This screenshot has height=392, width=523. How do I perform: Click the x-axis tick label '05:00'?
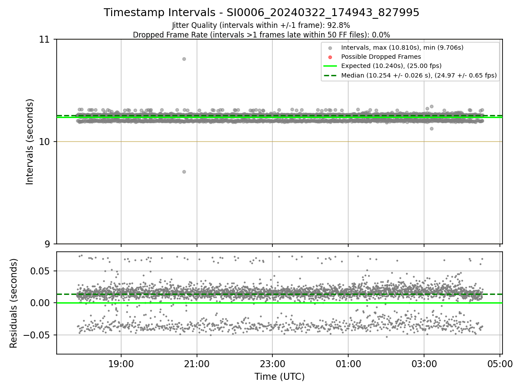coord(500,363)
